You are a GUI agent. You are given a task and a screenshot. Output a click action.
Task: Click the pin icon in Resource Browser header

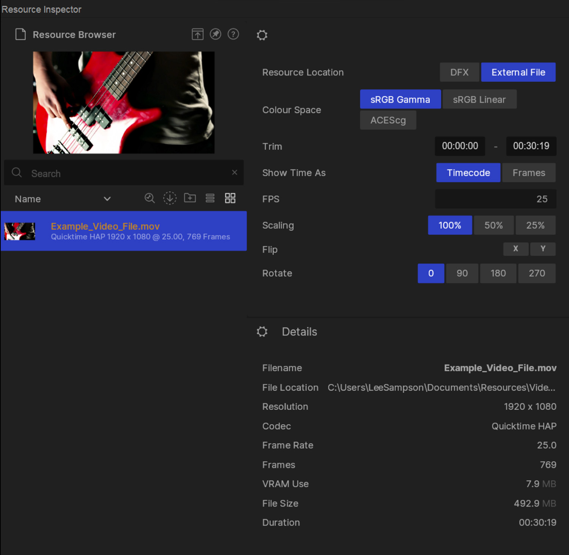point(215,34)
